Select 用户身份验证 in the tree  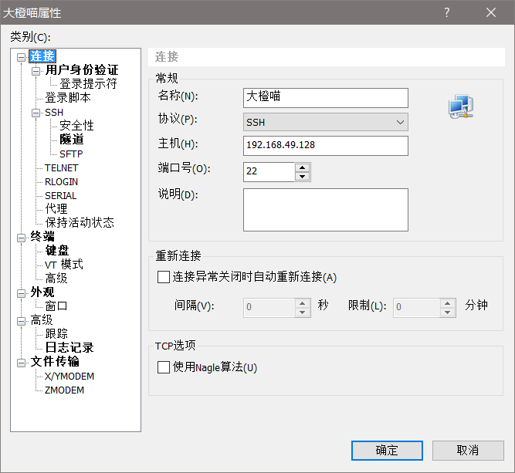click(82, 70)
